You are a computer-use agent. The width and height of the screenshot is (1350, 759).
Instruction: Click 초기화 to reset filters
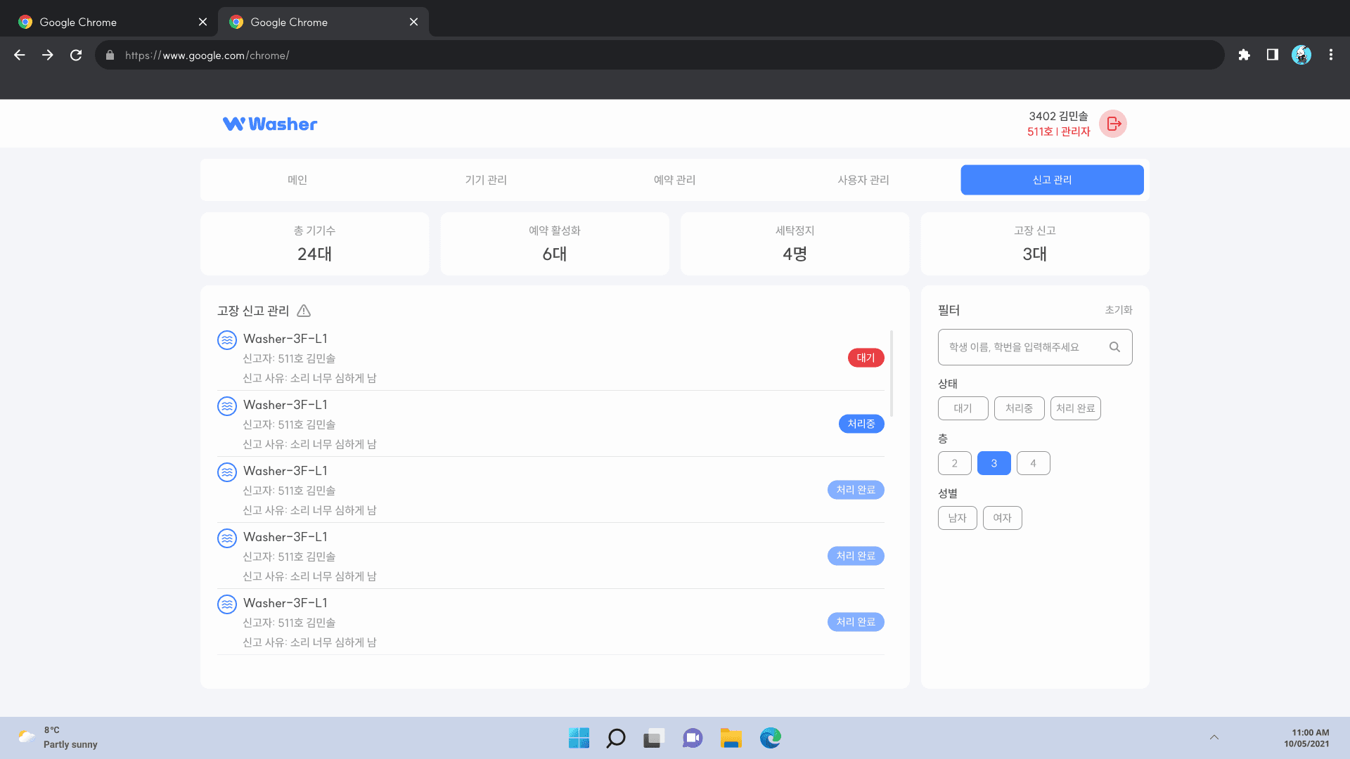pyautogui.click(x=1118, y=310)
